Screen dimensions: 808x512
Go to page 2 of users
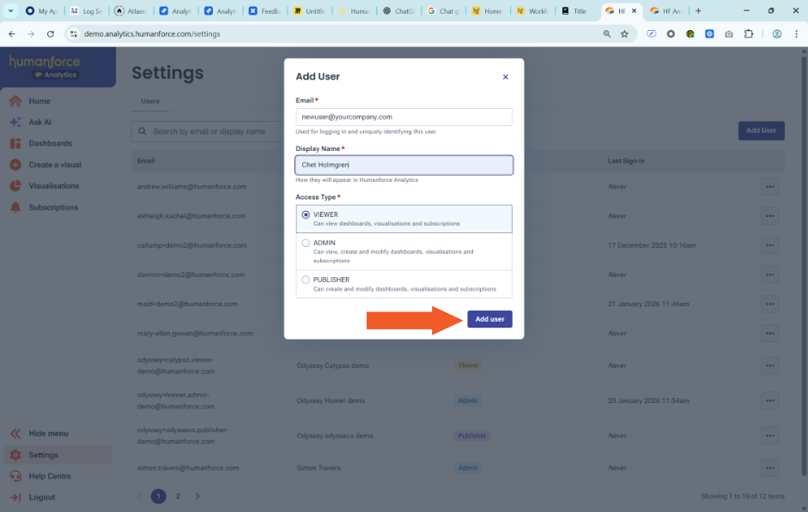[178, 496]
